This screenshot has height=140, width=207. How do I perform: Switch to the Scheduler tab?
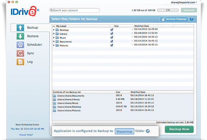pyautogui.click(x=35, y=45)
